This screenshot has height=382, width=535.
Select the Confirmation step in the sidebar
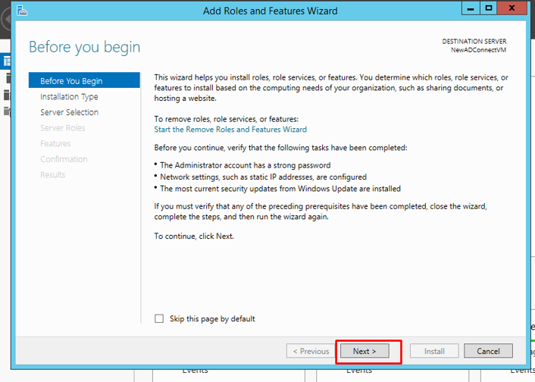(64, 159)
